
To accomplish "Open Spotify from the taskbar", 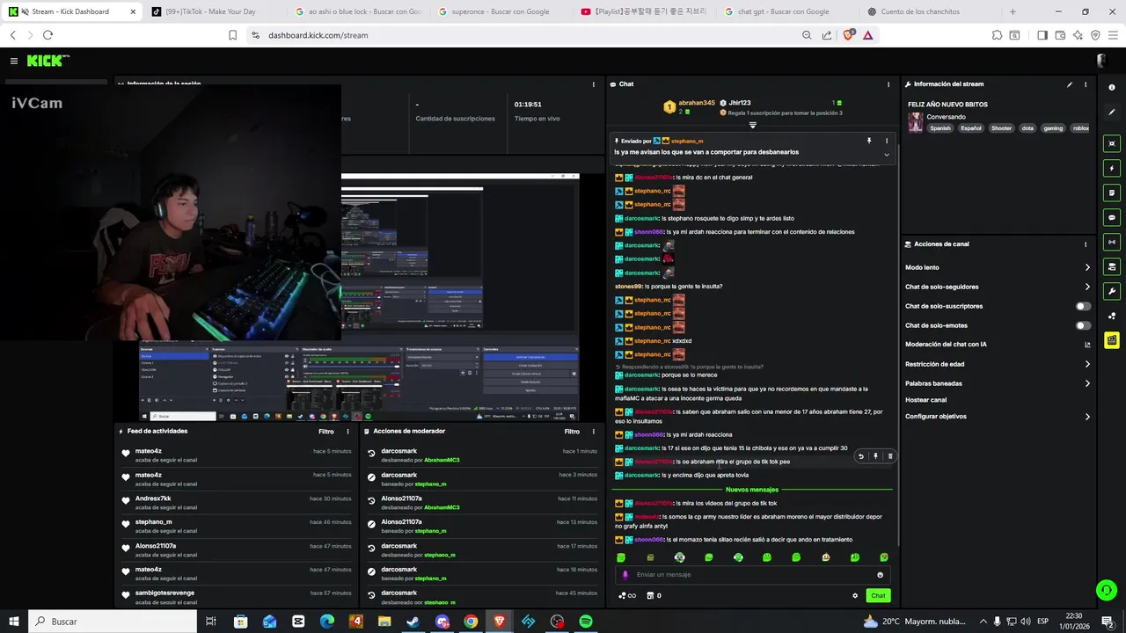I will click(x=586, y=622).
